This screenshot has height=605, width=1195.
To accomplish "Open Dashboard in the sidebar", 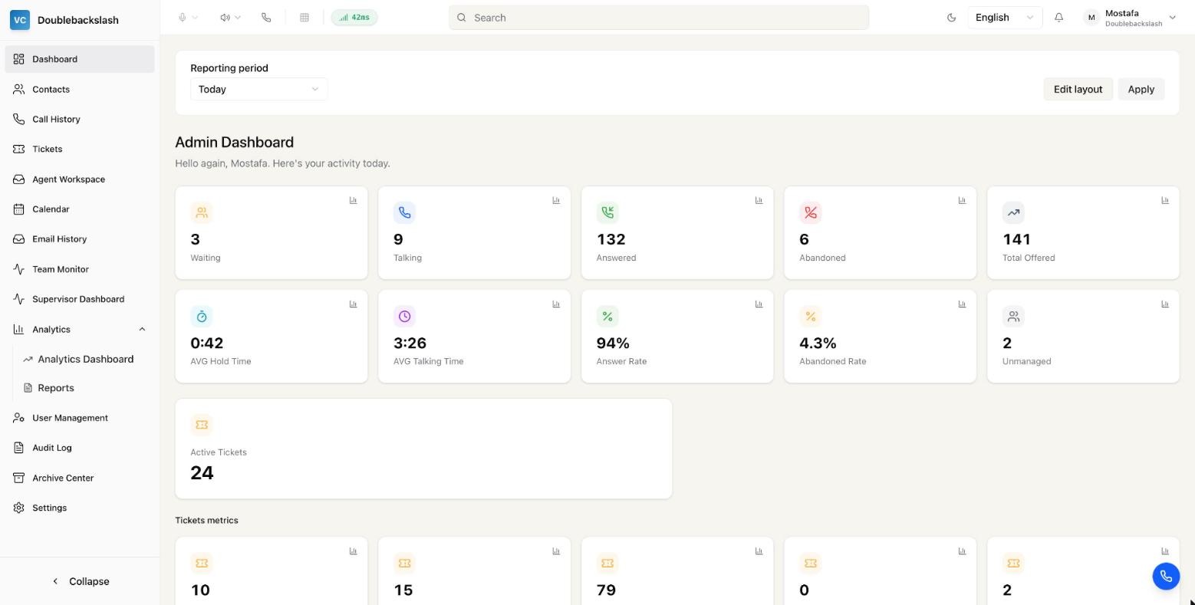I will coord(80,59).
